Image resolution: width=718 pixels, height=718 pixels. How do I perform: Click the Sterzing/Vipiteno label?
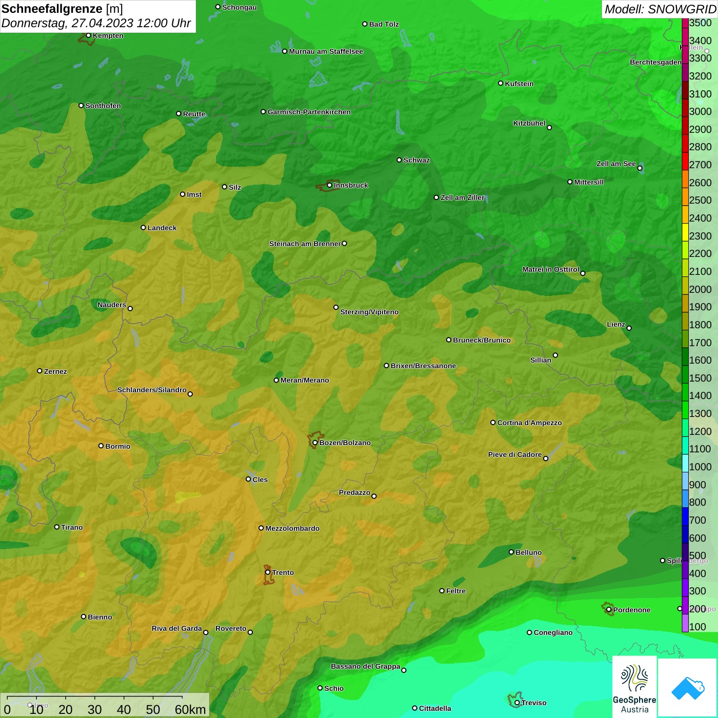tap(369, 312)
